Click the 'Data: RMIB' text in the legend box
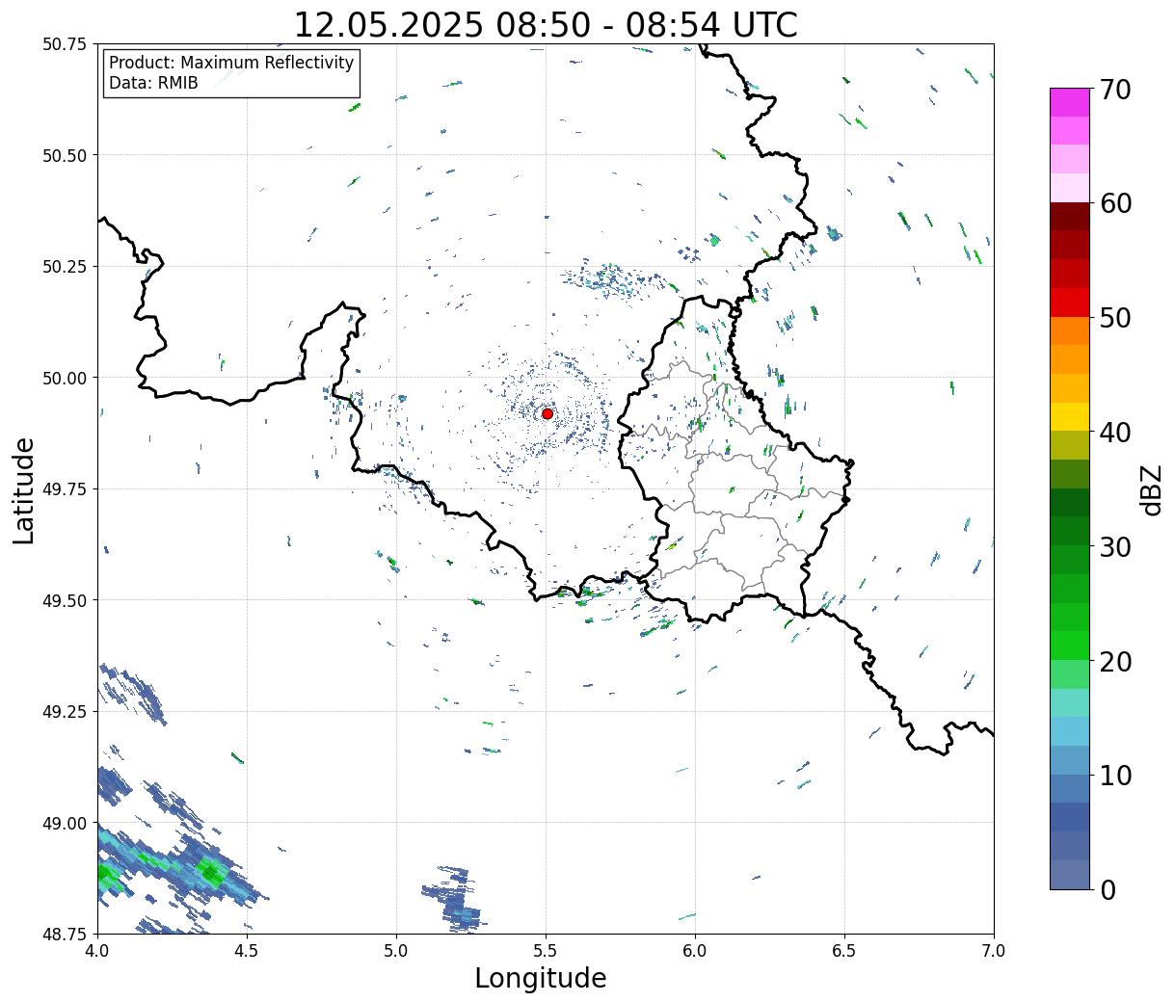This screenshot has width=1175, height=1002. point(153,84)
